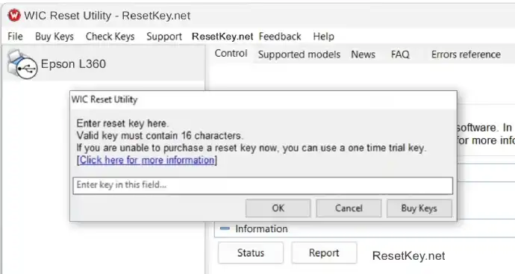Image resolution: width=515 pixels, height=274 pixels.
Task: Switch to the Supported models tab
Action: pos(299,55)
